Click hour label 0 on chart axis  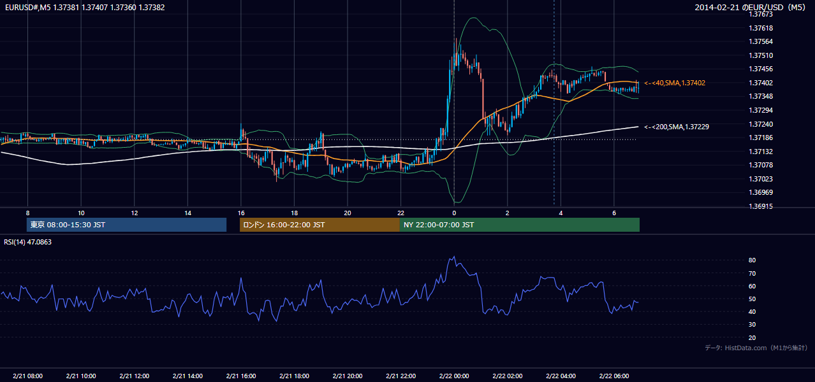tap(454, 213)
